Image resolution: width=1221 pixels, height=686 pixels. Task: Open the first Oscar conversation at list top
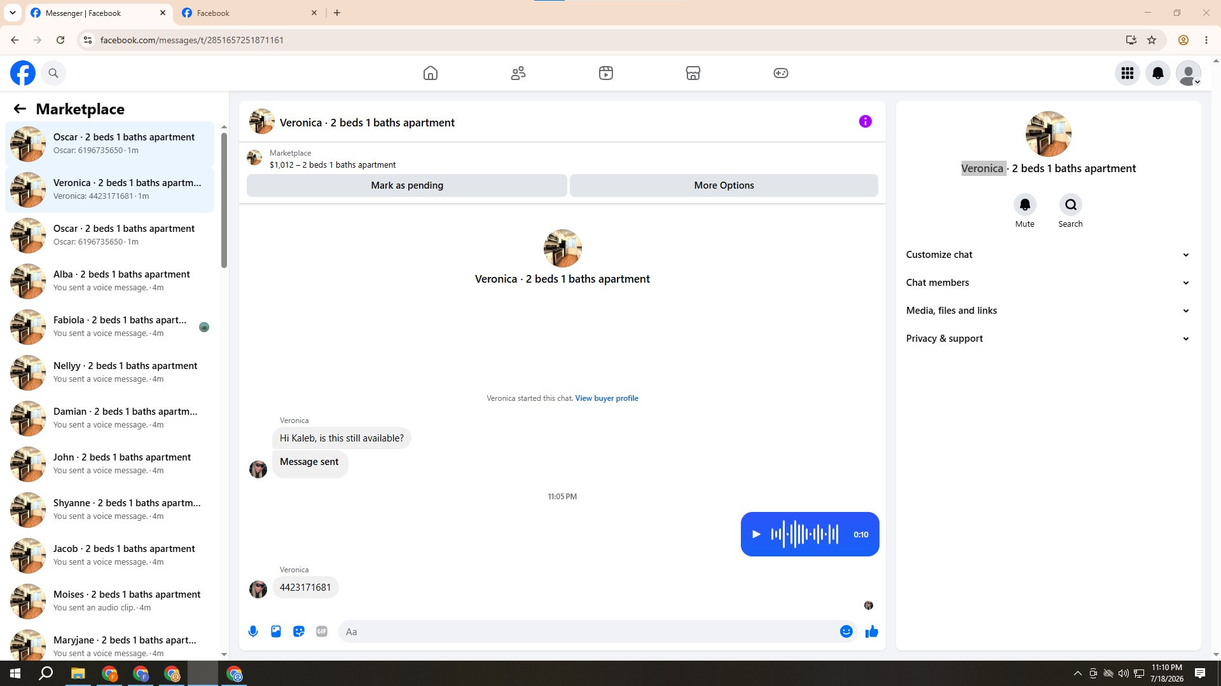click(109, 144)
